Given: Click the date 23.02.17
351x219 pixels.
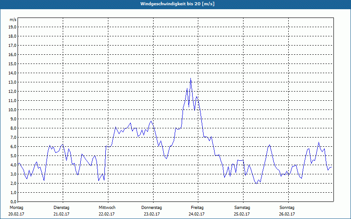Looking at the screenshot, I should pos(152,214).
